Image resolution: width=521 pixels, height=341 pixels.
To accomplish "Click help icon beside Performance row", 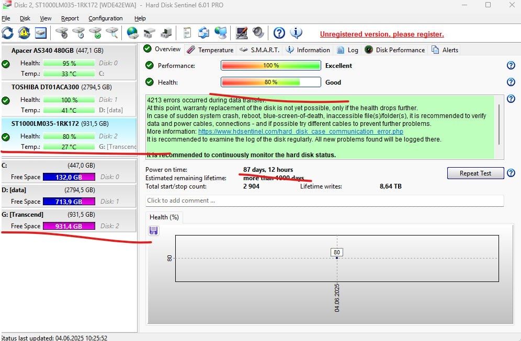I will [511, 65].
